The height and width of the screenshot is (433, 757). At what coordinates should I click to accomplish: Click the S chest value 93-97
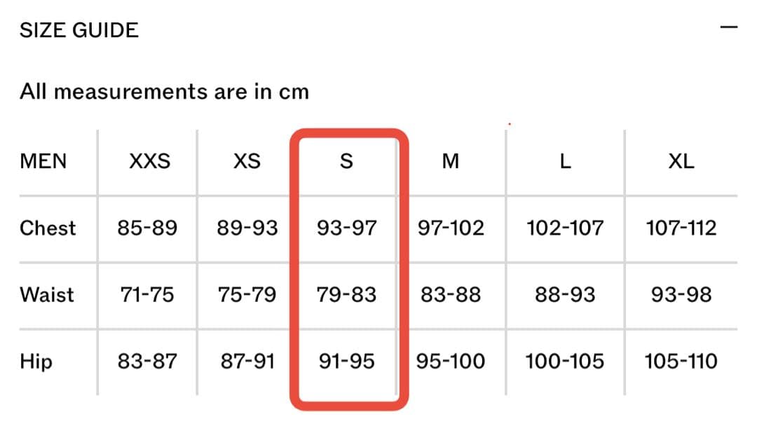click(346, 228)
